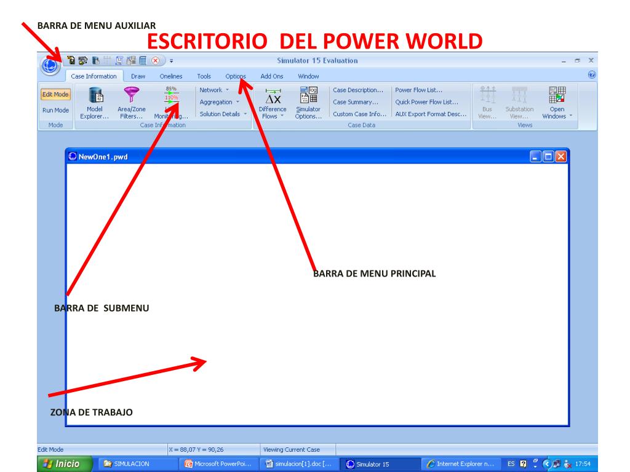Click the 'X = 88,07 Y = 90,26' coordinates readout
The height and width of the screenshot is (472, 630).
click(196, 449)
